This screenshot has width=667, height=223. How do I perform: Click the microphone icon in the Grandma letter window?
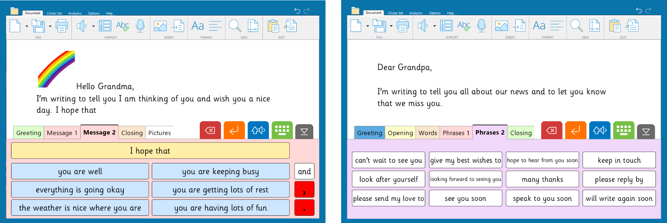click(x=140, y=26)
